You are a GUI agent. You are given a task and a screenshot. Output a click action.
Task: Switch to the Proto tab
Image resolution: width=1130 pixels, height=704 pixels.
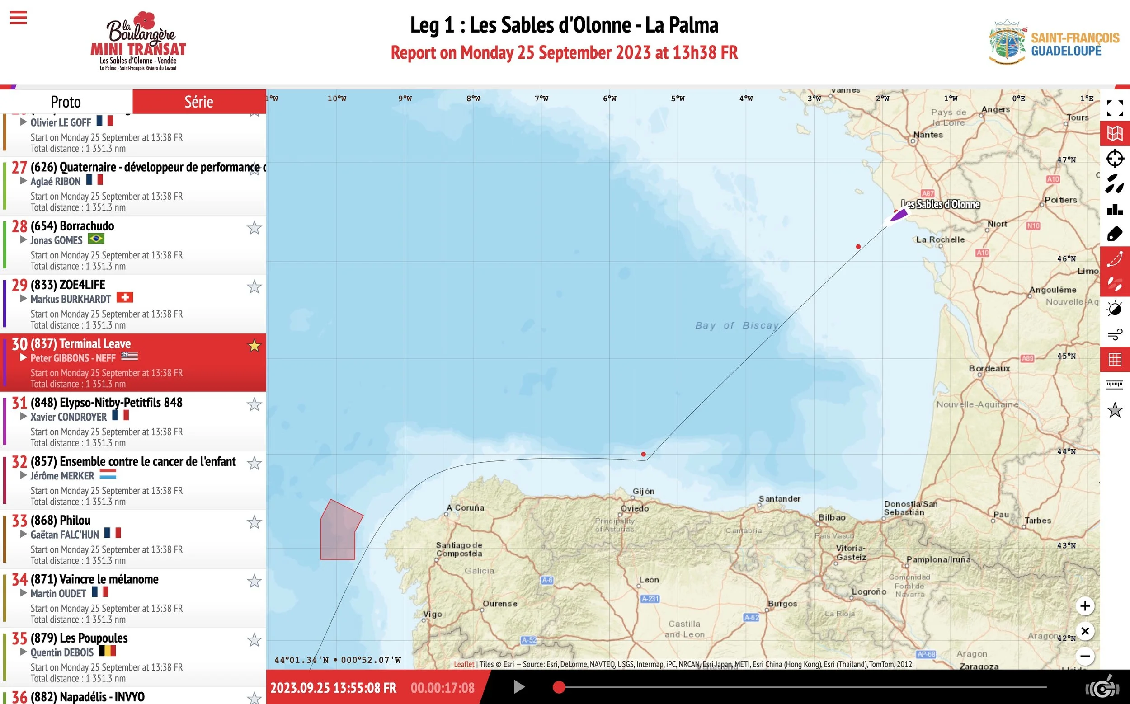[x=66, y=102]
